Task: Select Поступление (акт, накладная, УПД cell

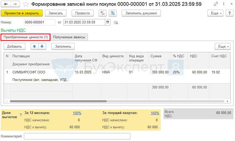Action: point(41,80)
